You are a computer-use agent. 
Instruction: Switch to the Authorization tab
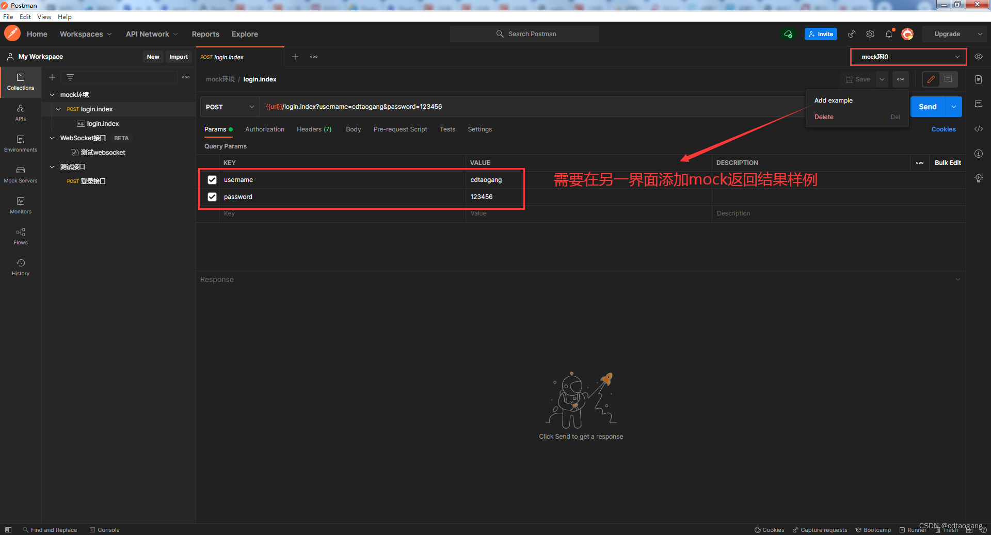tap(265, 129)
